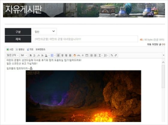Insert a video with the 동영상 button
The width and height of the screenshot is (168, 125).
pos(20,49)
